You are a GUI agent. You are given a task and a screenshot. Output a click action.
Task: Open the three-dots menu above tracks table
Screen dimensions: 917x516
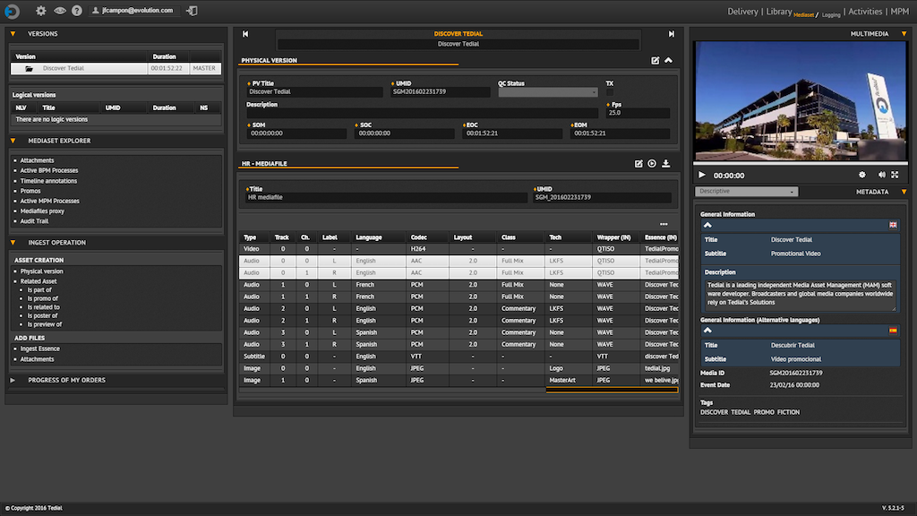pos(664,224)
